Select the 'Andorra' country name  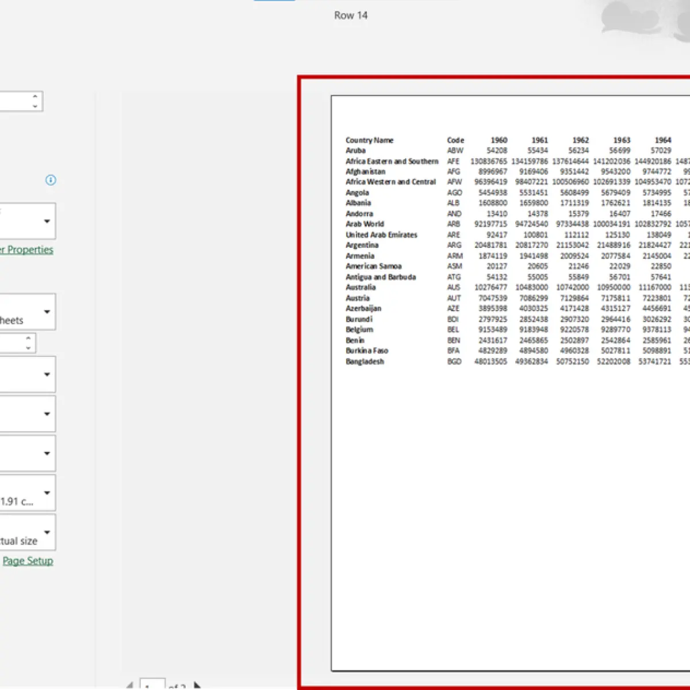(x=359, y=214)
